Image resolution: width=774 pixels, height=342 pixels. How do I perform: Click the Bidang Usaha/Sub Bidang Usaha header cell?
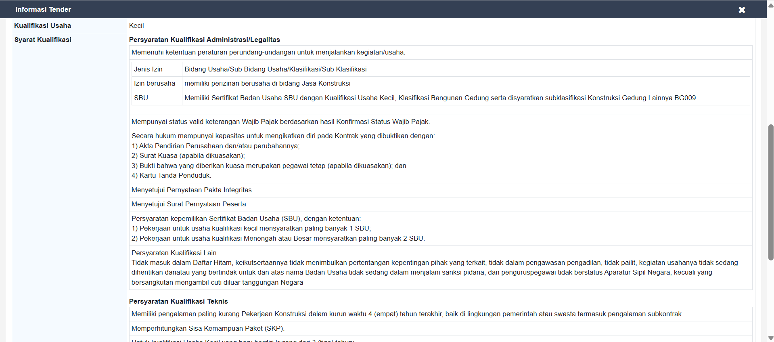[x=275, y=69]
